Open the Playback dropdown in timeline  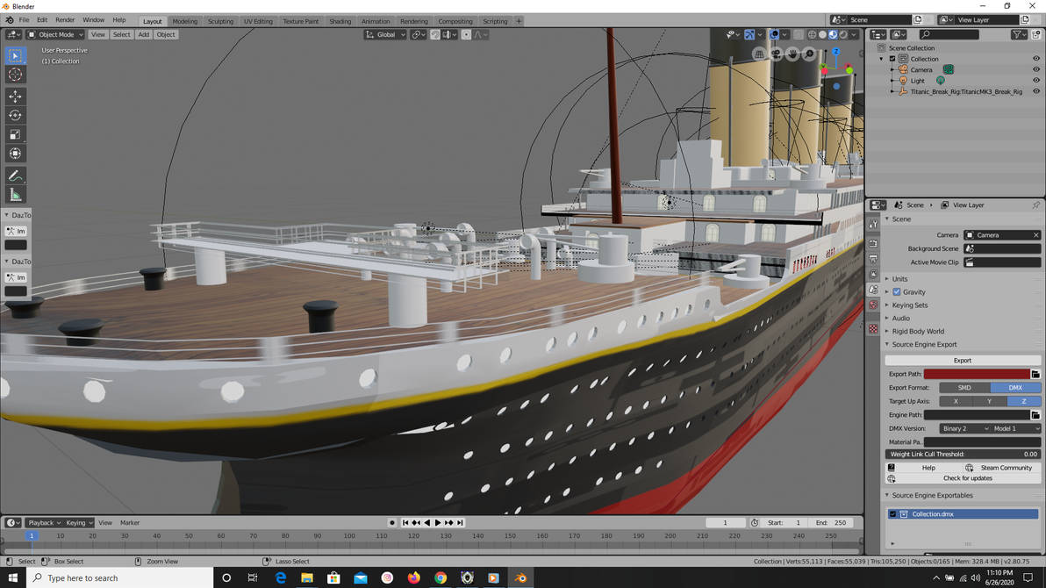(44, 523)
